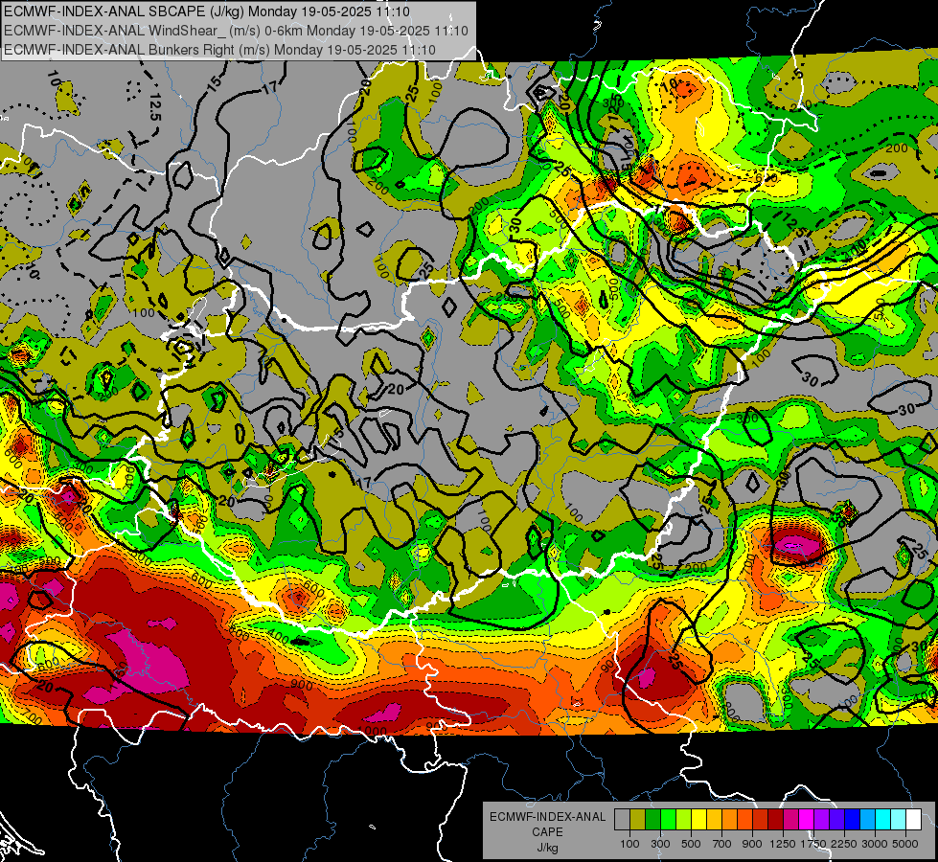Click the Bunkers Right (m/s) title line
The height and width of the screenshot is (862, 938).
219,50
